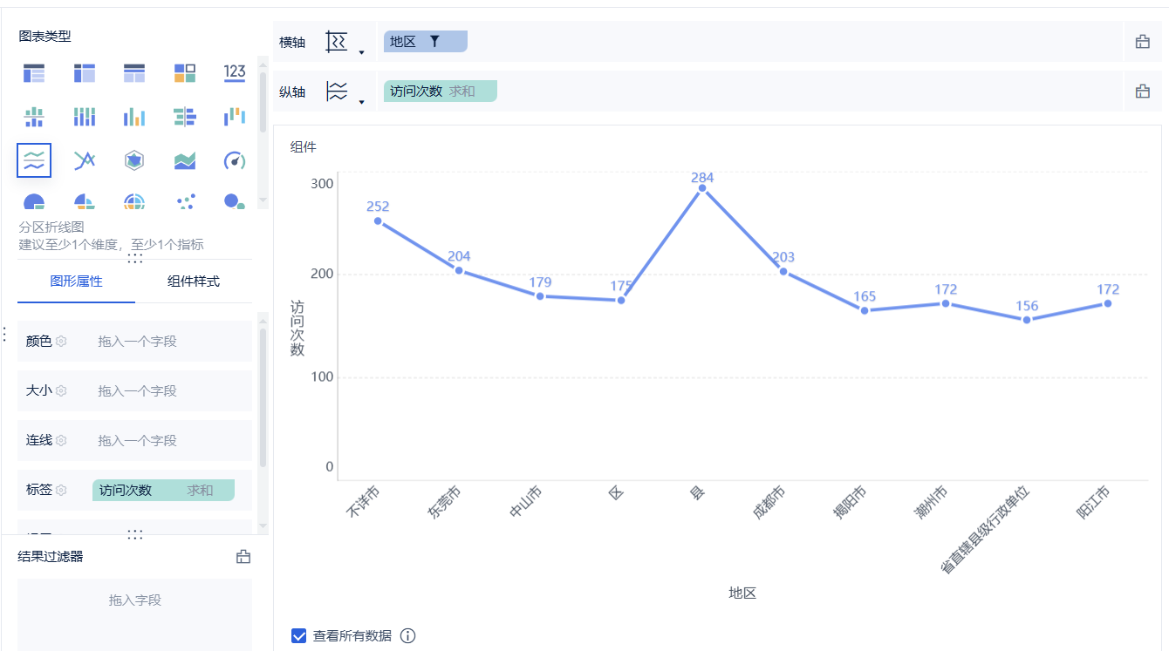
Task: Click the 结果过滤器 拖入字段 drop area
Action: tap(135, 614)
